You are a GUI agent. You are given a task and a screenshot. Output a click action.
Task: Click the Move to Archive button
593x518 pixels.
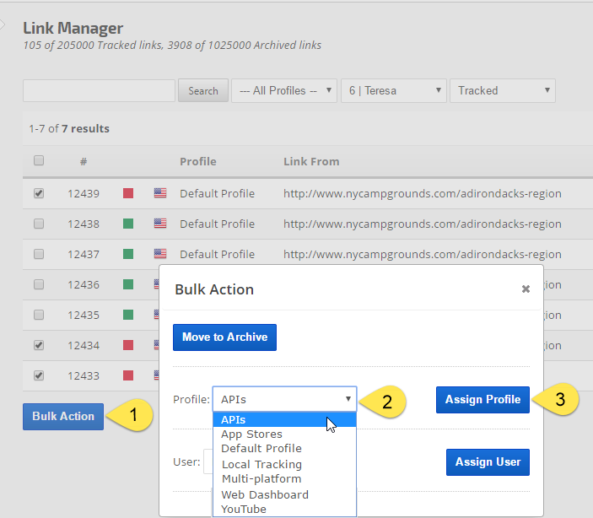click(224, 337)
